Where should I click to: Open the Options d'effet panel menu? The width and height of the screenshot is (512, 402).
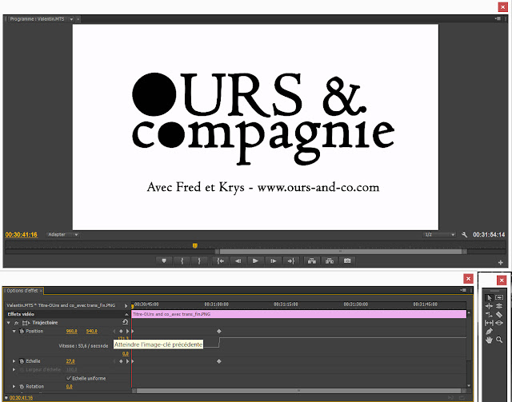[x=463, y=290]
